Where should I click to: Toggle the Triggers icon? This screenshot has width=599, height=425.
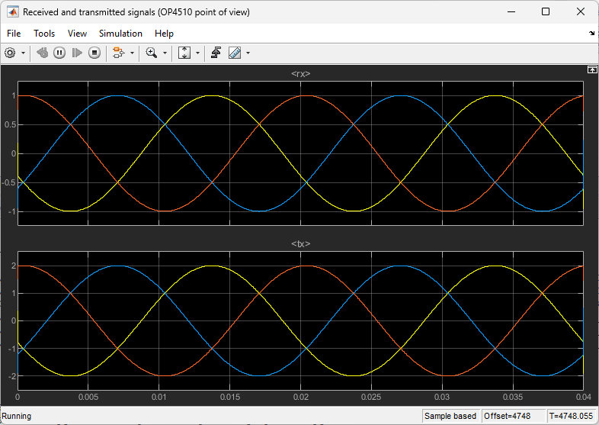216,53
